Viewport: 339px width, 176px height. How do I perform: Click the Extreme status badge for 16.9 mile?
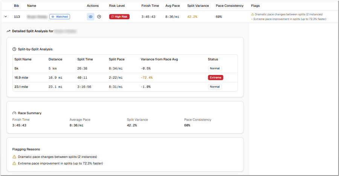pos(215,78)
